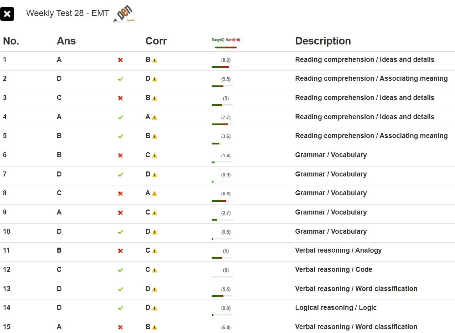Image resolution: width=455 pixels, height=333 pixels.
Task: Click the red X mark on question 15
Action: pyautogui.click(x=120, y=327)
